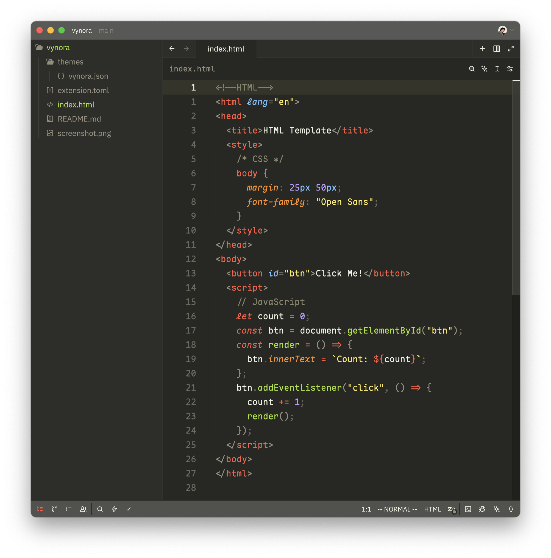551x558 pixels.
Task: Open the terminal panel icon
Action: coord(468,509)
